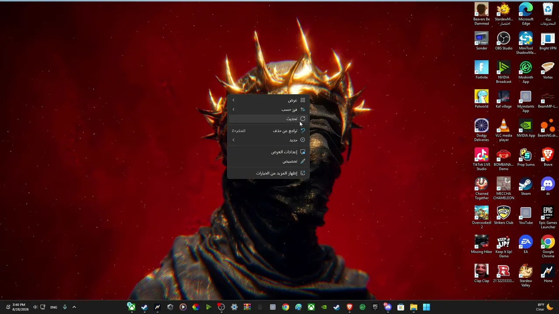Open the BOMBANA… Demo desktop shortcut
559x314 pixels.
504,159
